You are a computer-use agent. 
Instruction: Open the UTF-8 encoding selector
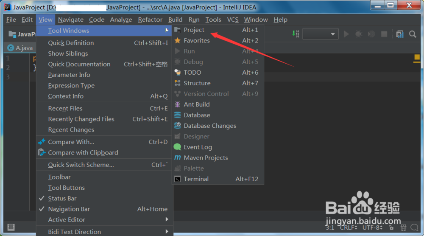point(372,228)
